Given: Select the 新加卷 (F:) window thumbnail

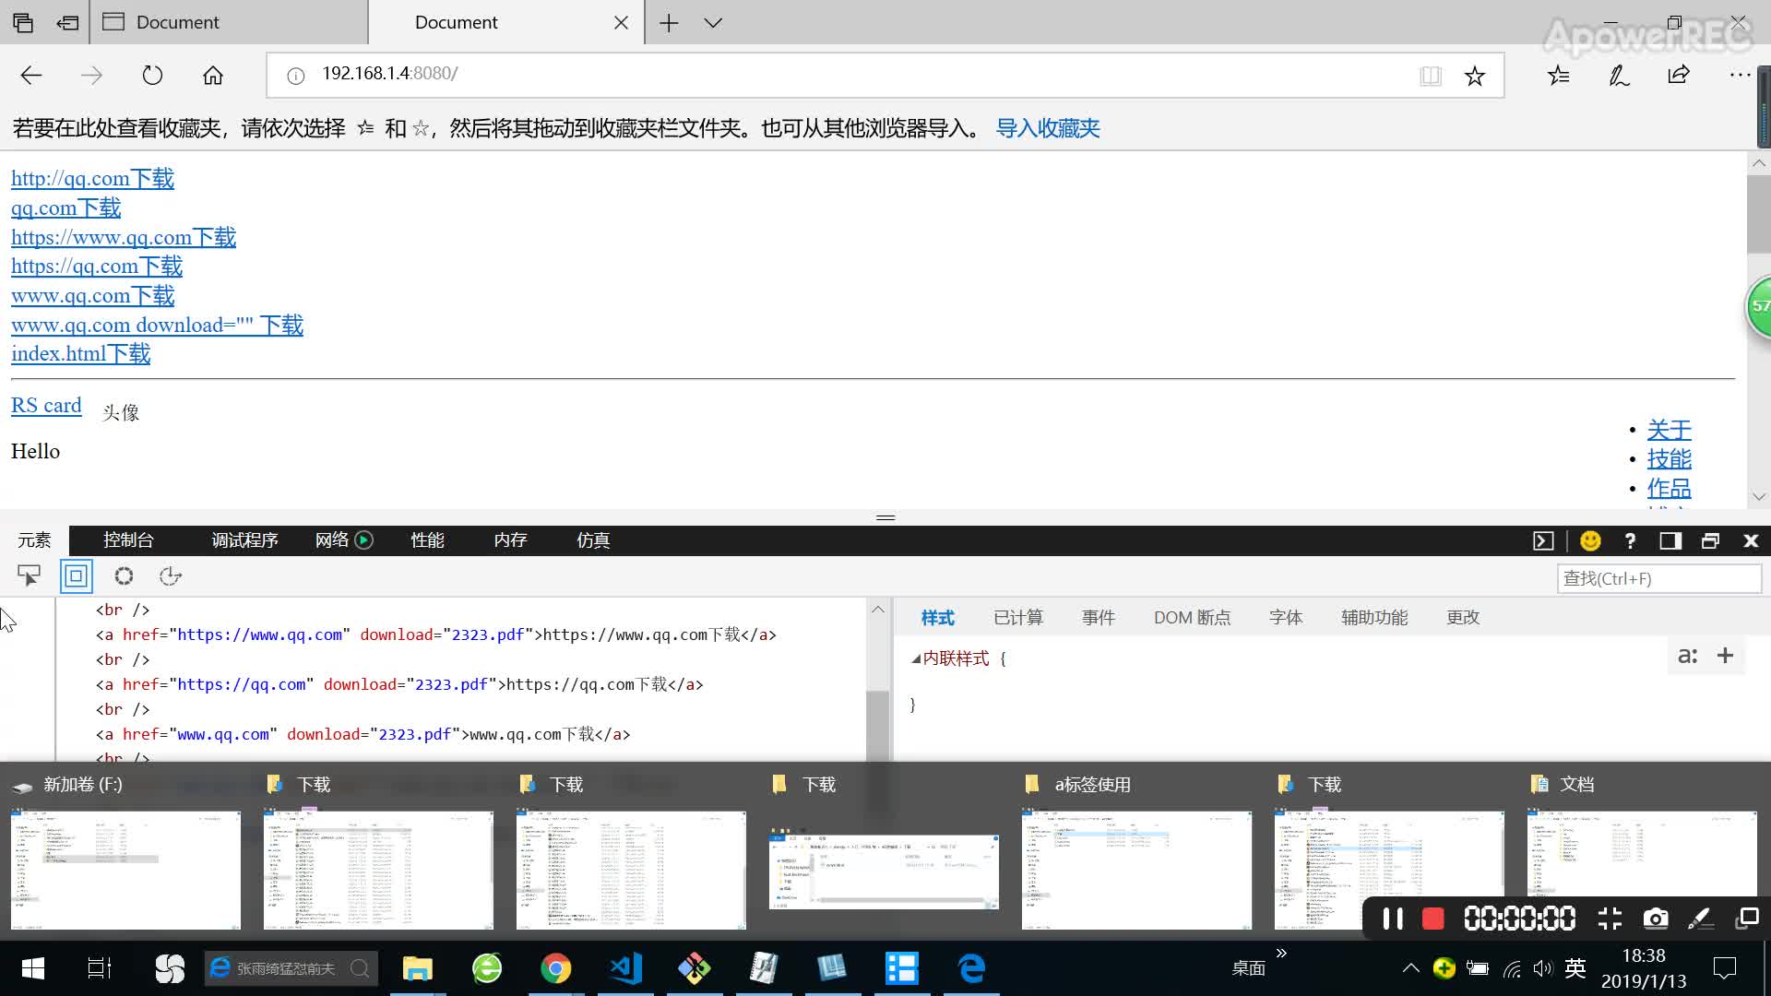Looking at the screenshot, I should point(125,871).
